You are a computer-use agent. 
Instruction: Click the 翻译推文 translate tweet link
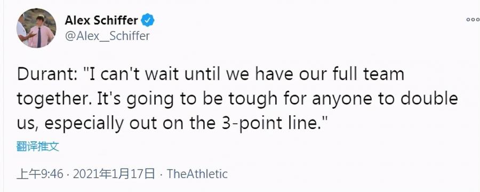pyautogui.click(x=37, y=147)
